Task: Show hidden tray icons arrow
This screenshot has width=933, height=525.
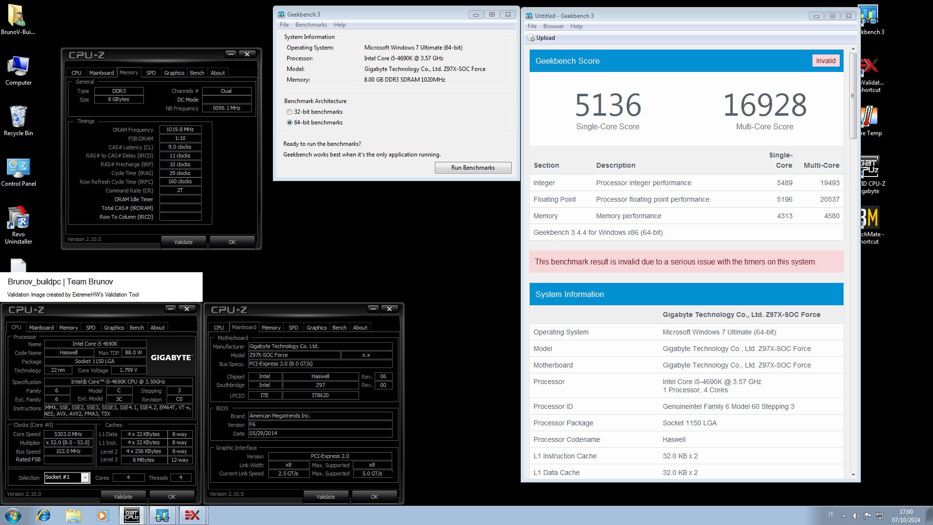Action: pos(844,515)
